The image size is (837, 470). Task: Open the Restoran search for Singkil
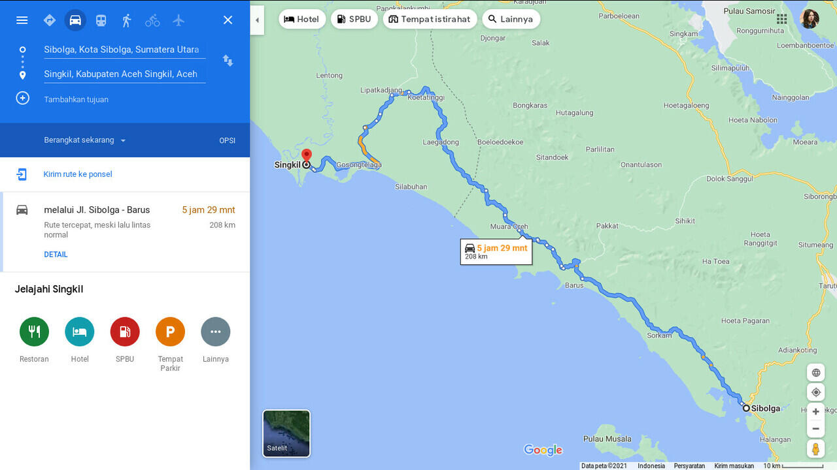pyautogui.click(x=34, y=332)
